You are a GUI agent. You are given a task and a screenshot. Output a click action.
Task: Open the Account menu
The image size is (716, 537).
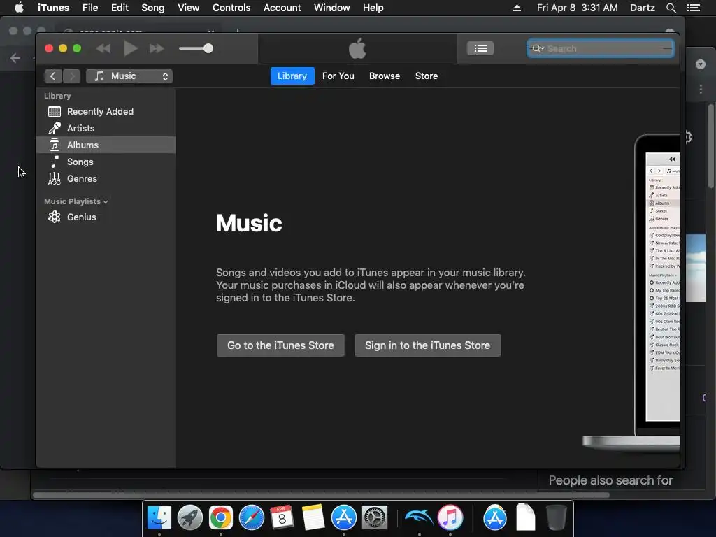click(282, 8)
